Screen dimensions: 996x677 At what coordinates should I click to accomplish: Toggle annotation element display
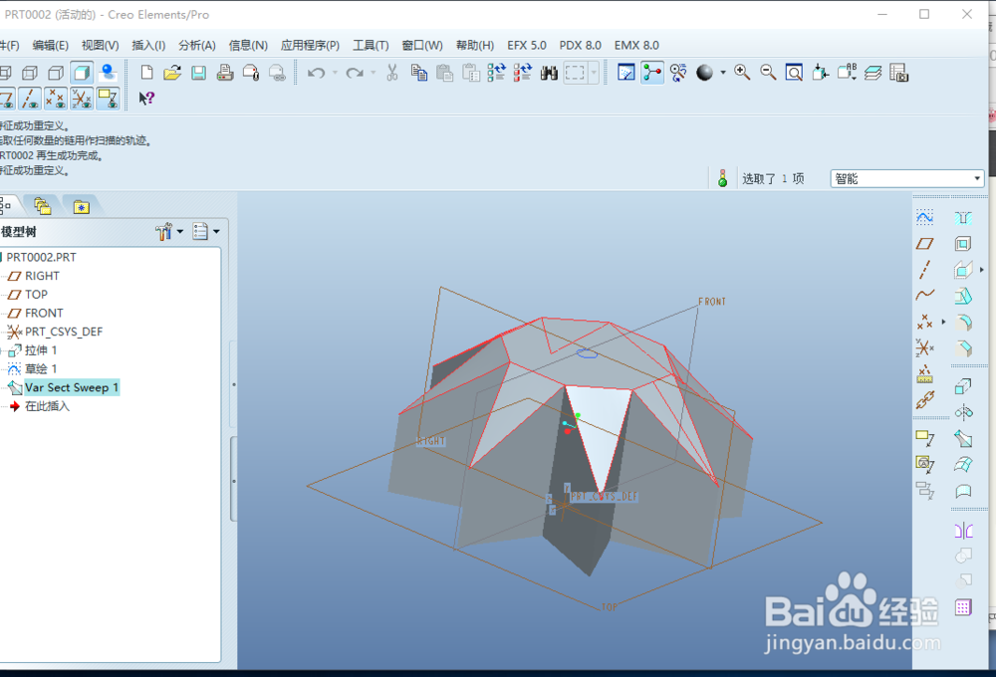108,99
